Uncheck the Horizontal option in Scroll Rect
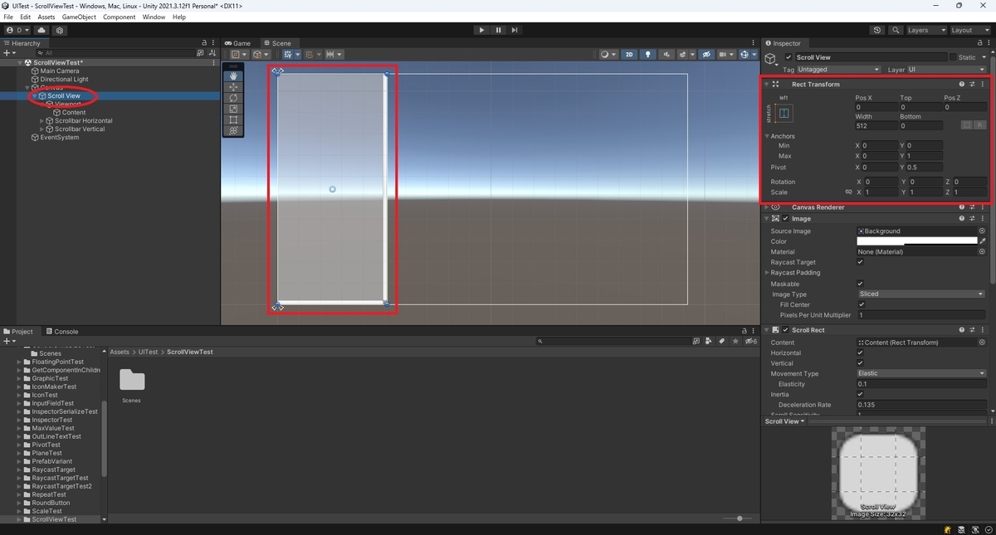This screenshot has width=996, height=535. pos(861,353)
